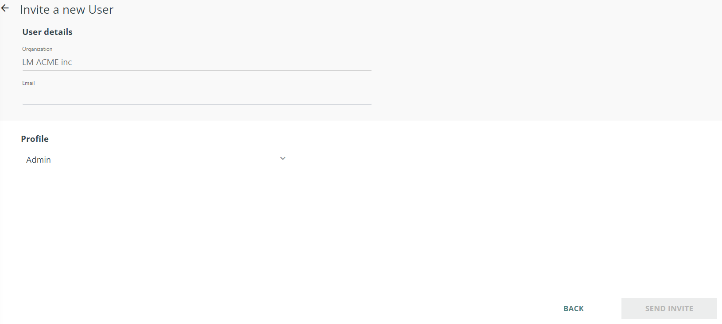Click the word 'Invite' in the page title
The height and width of the screenshot is (324, 722).
pyautogui.click(x=35, y=10)
